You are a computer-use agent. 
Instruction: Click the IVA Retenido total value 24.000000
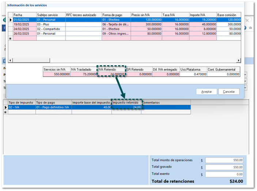coord(112,74)
